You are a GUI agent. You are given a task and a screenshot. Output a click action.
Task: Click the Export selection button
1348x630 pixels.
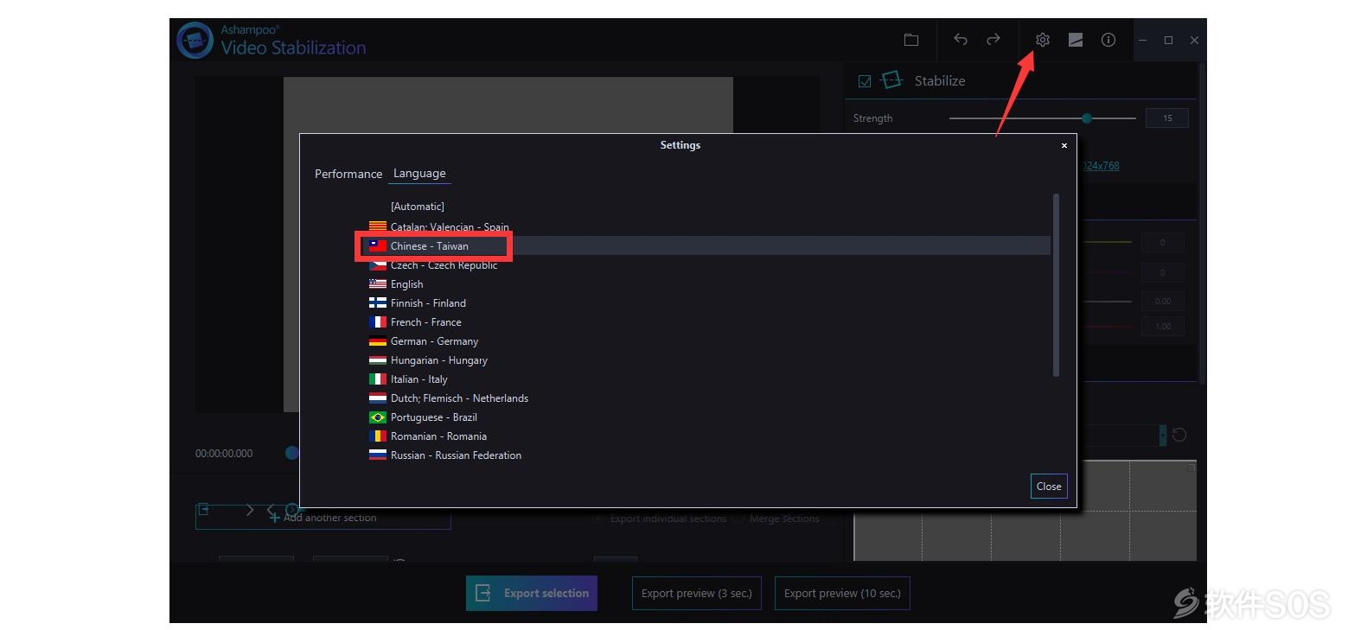(x=532, y=594)
